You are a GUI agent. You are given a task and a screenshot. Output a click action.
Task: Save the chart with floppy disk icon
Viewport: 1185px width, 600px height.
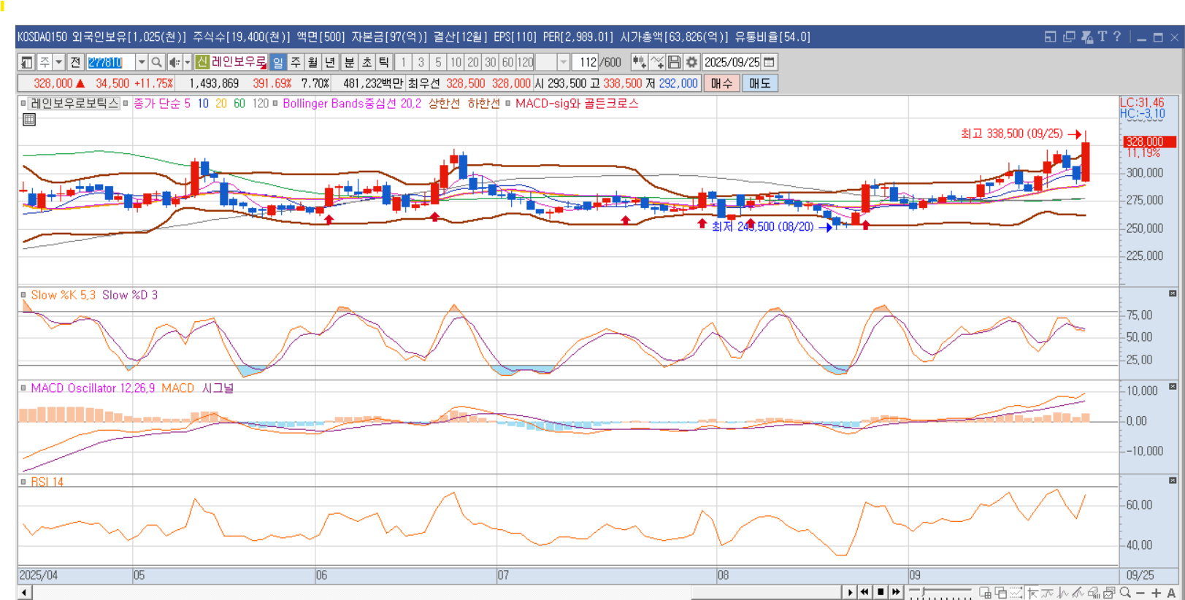click(x=675, y=62)
